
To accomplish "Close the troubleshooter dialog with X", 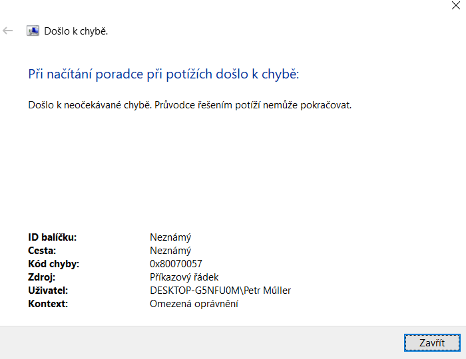I will click(x=455, y=5).
